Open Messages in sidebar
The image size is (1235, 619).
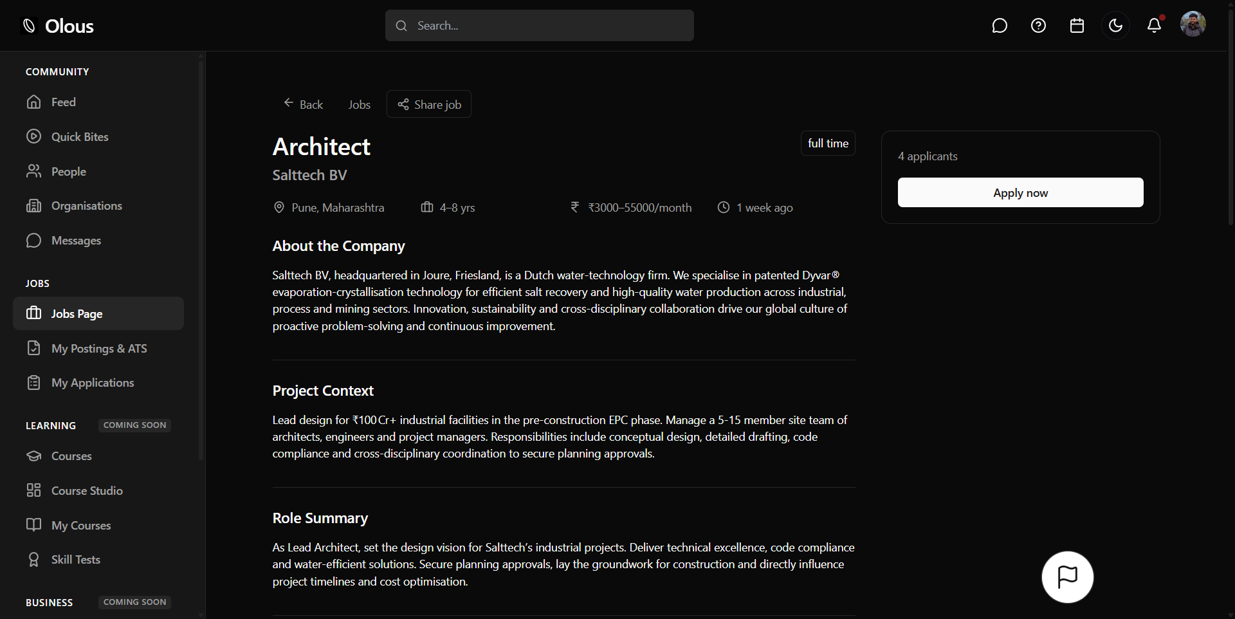click(98, 241)
